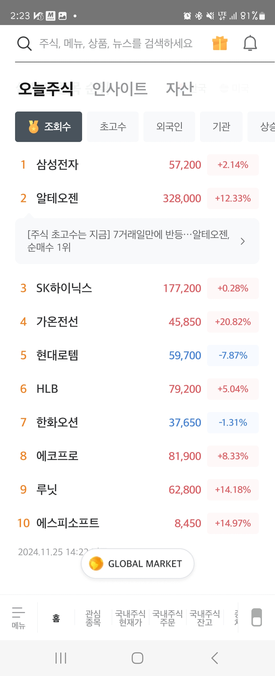Switch to the 초고수 filter chip
Viewport: 275px width, 676px height.
(113, 127)
